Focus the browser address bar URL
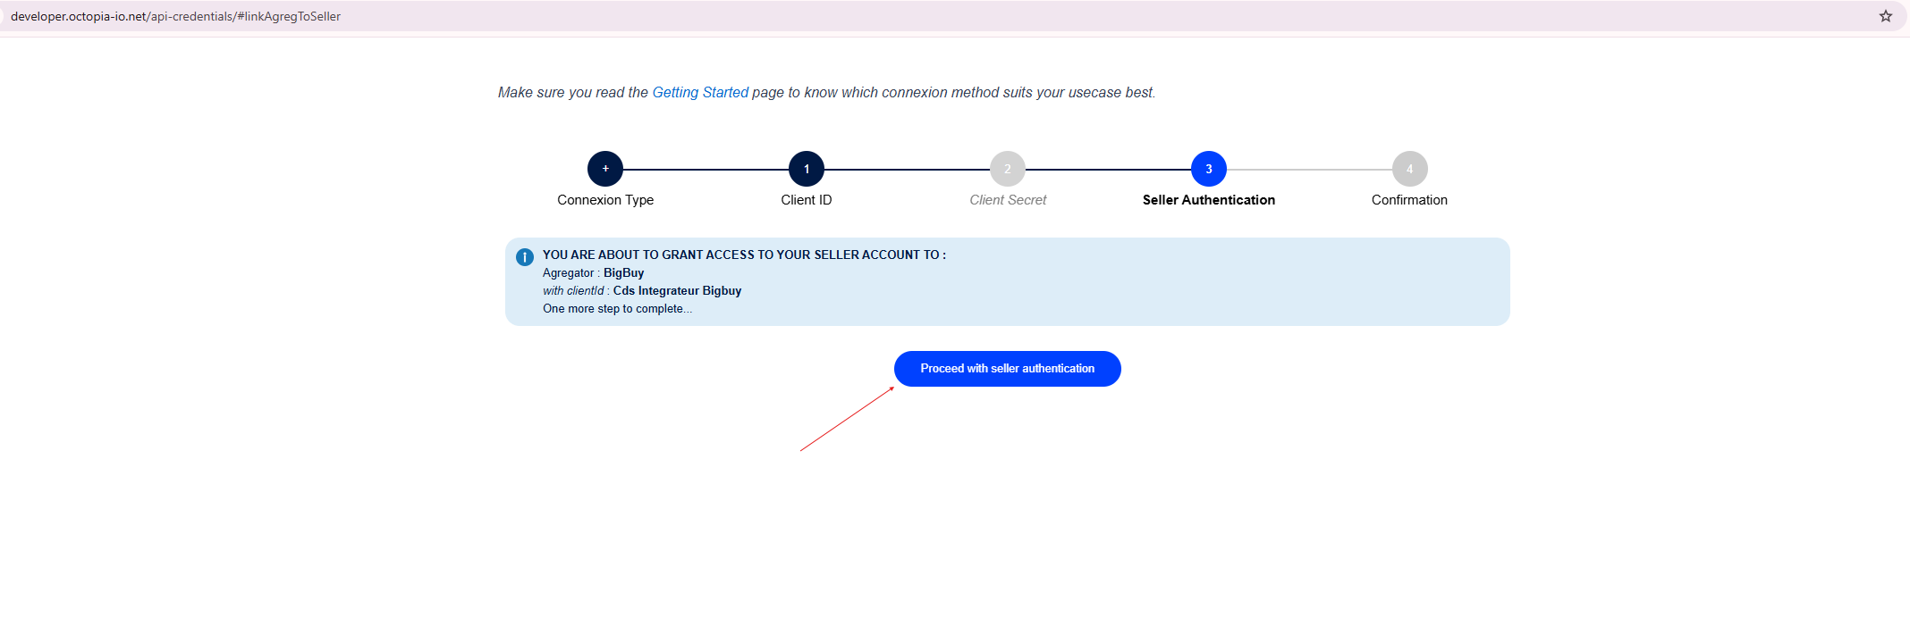The image size is (1910, 643). [x=175, y=16]
